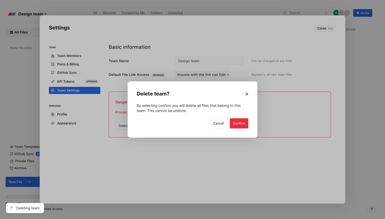
Task: Click the UPGRADE badge next to API Tokens
Action: tap(91, 81)
